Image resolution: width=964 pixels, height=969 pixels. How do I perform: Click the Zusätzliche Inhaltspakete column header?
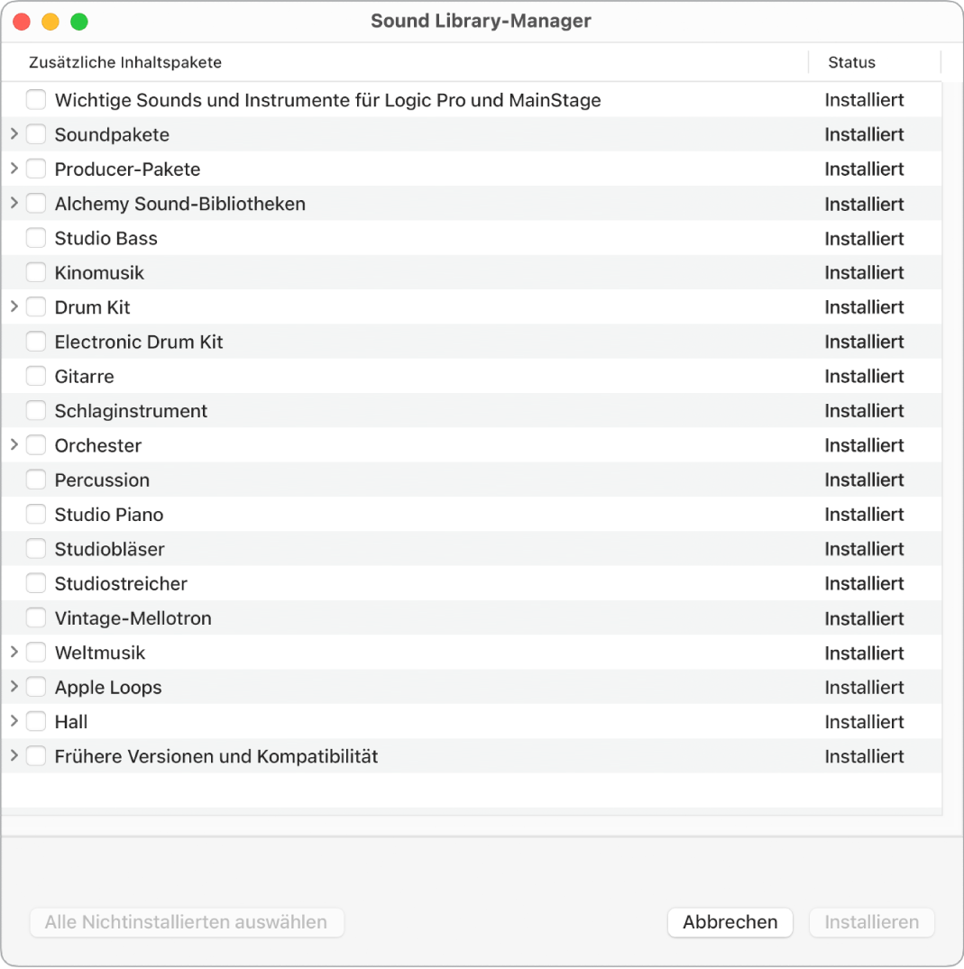pyautogui.click(x=125, y=62)
